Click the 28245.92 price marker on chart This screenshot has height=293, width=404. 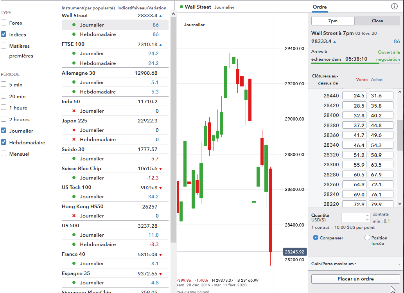(295, 252)
